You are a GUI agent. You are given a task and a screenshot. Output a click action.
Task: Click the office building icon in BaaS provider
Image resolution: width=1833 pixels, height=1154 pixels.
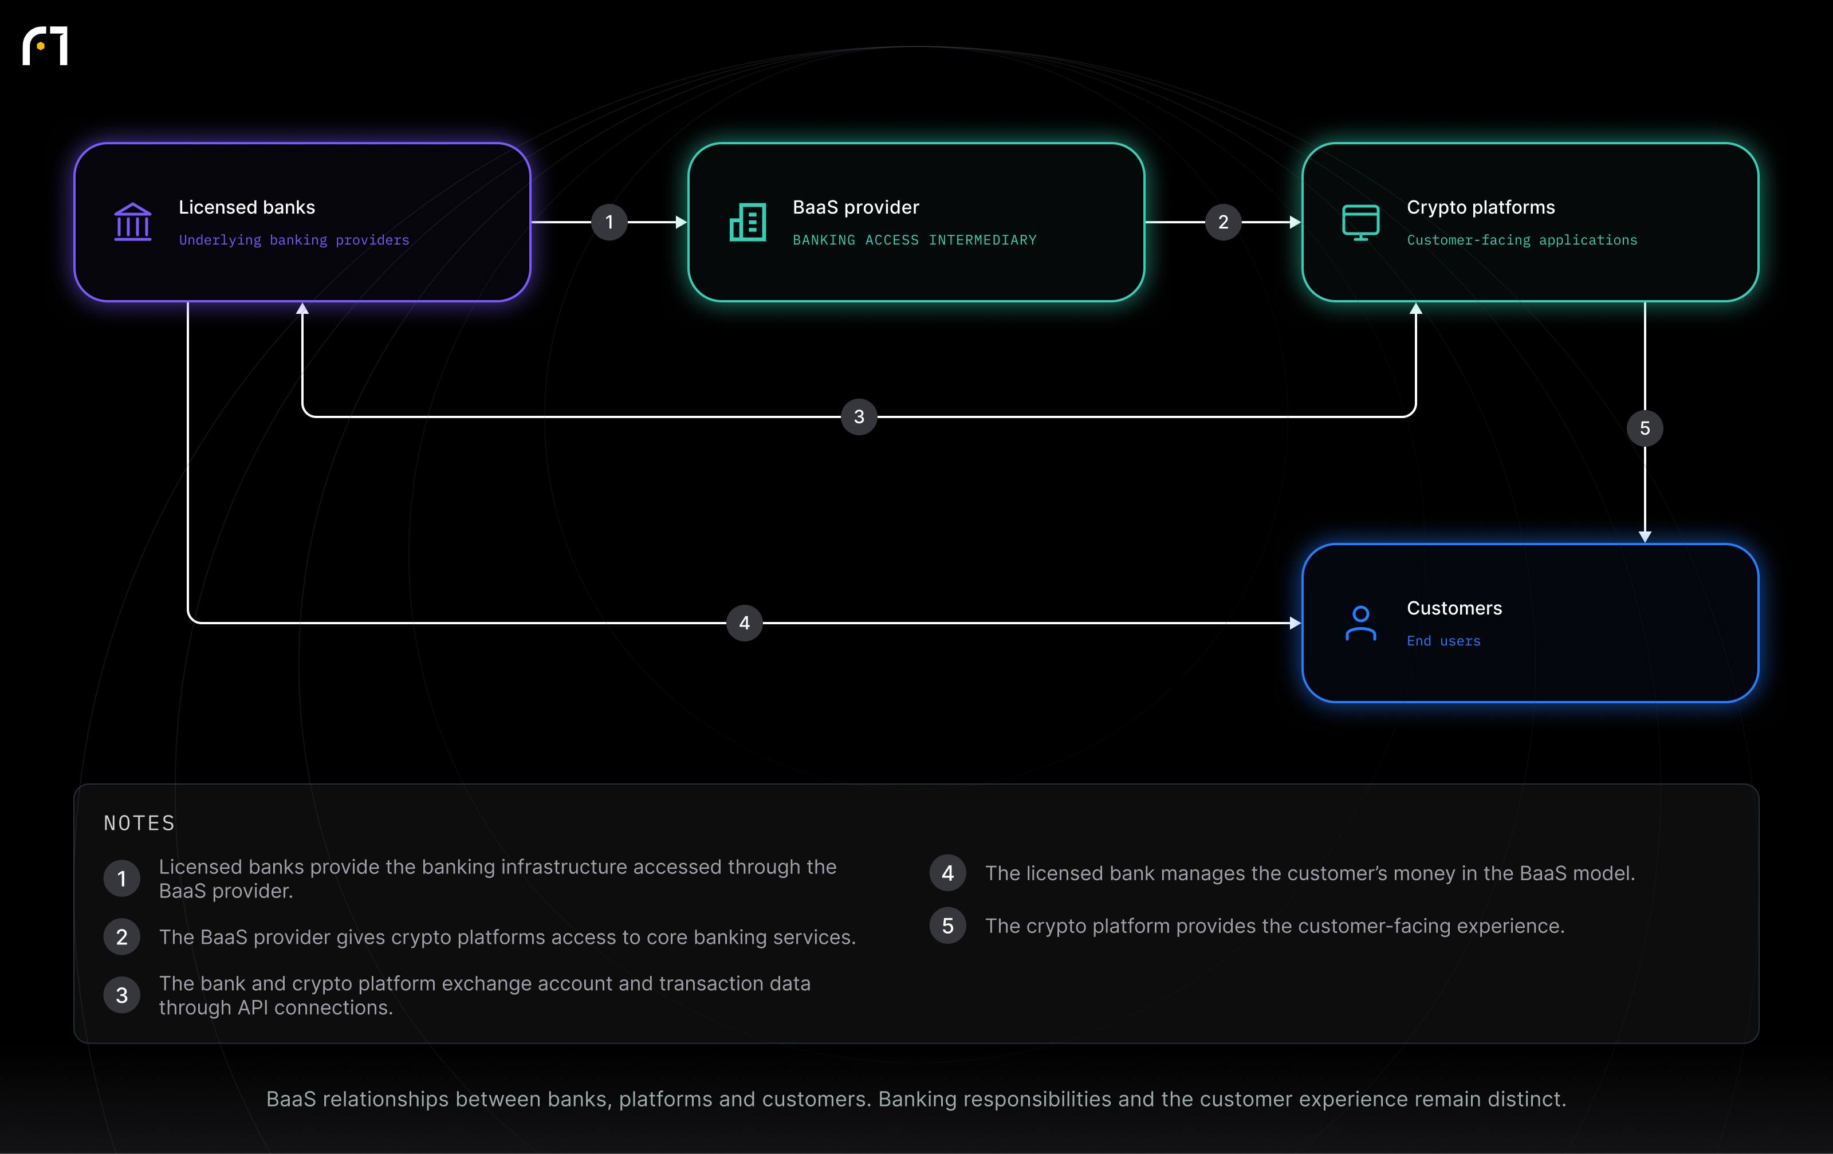(x=748, y=222)
